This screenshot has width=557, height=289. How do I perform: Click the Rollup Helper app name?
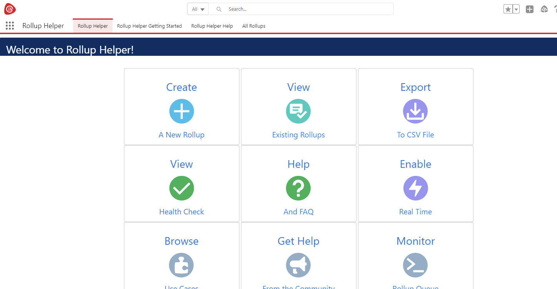[43, 26]
